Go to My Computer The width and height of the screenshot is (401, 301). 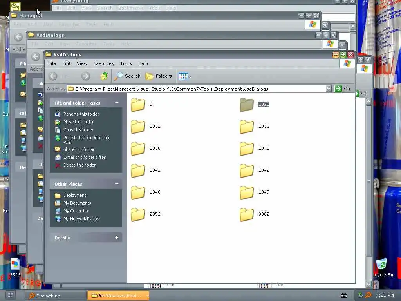point(76,211)
